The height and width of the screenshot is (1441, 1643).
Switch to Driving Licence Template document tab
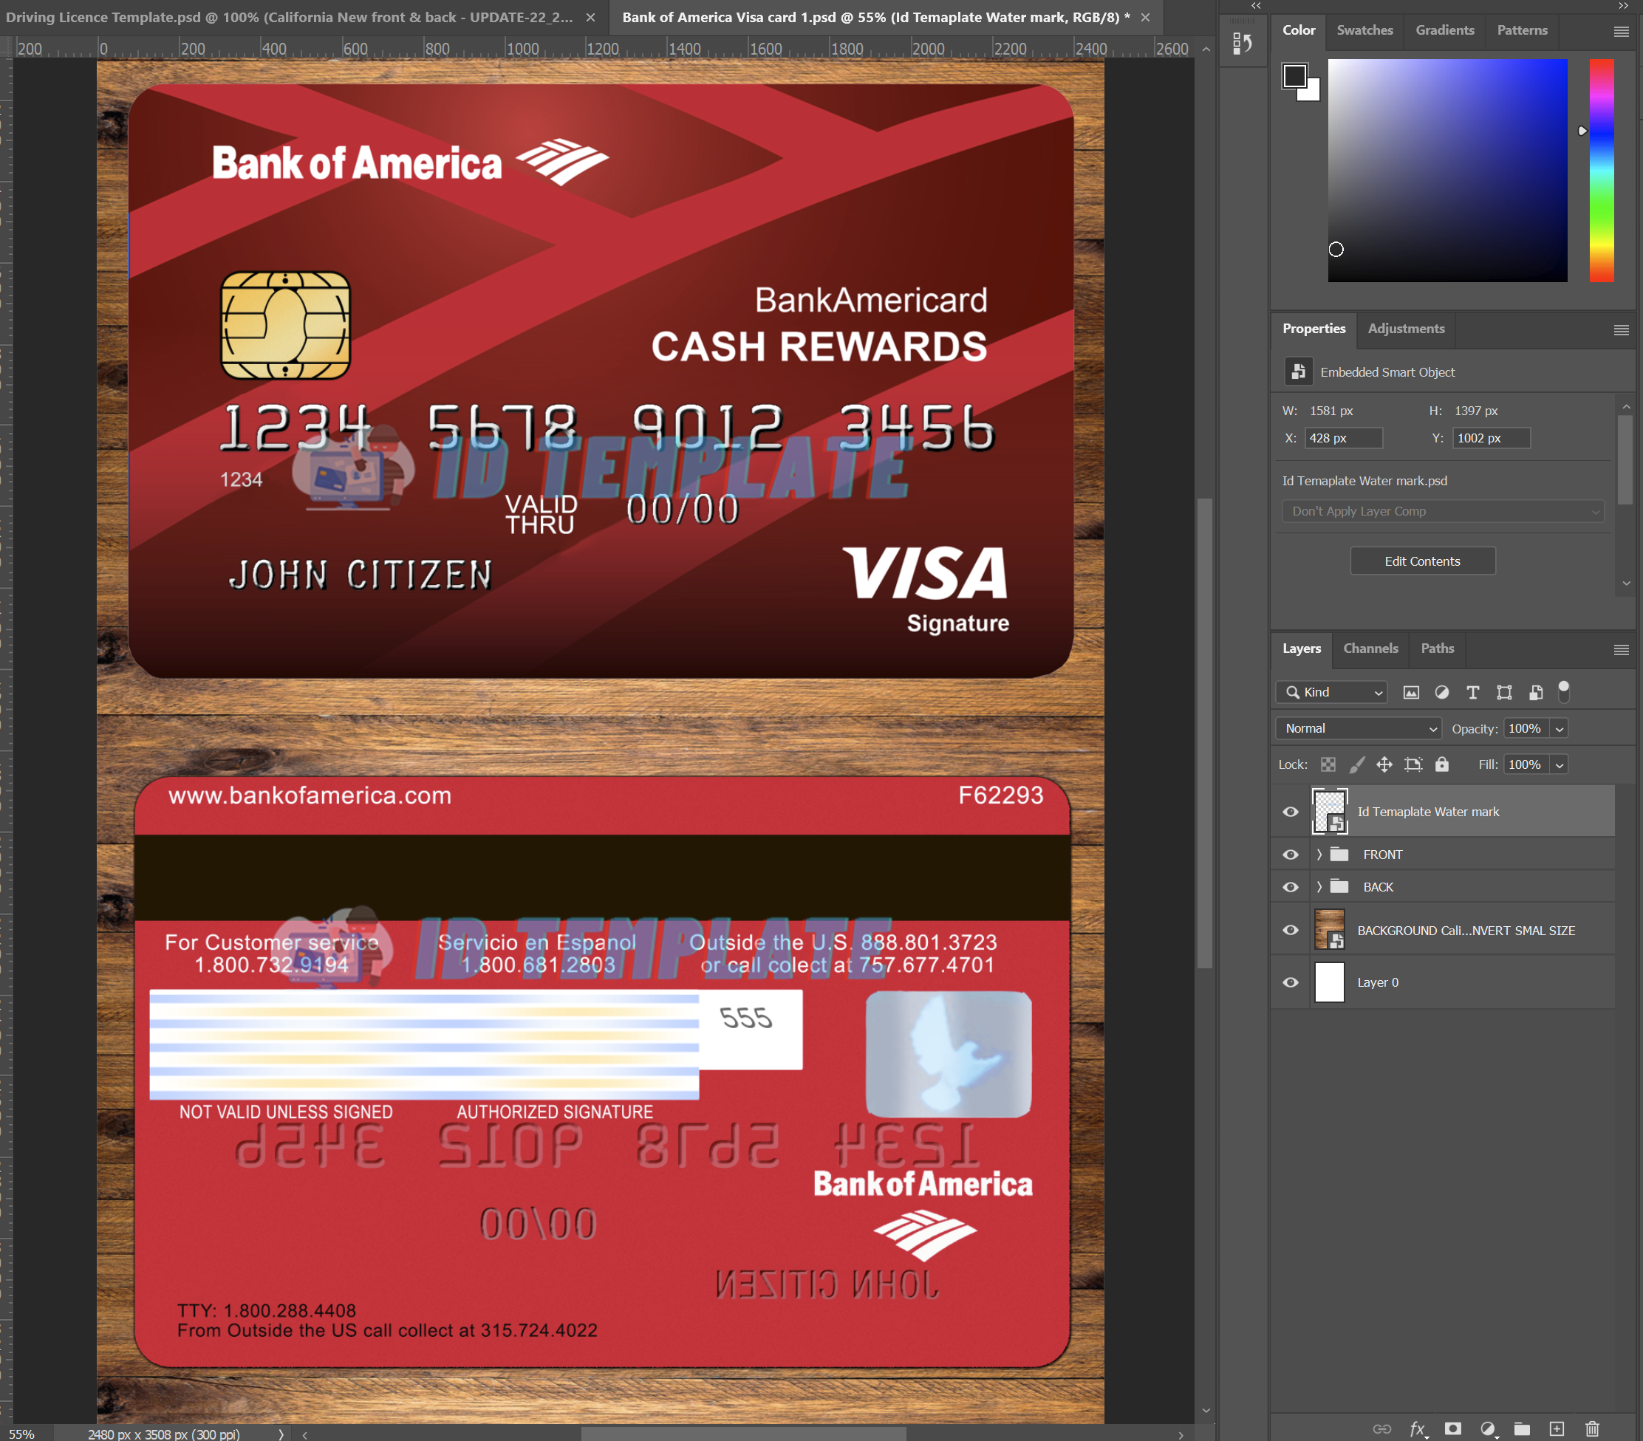pos(290,17)
